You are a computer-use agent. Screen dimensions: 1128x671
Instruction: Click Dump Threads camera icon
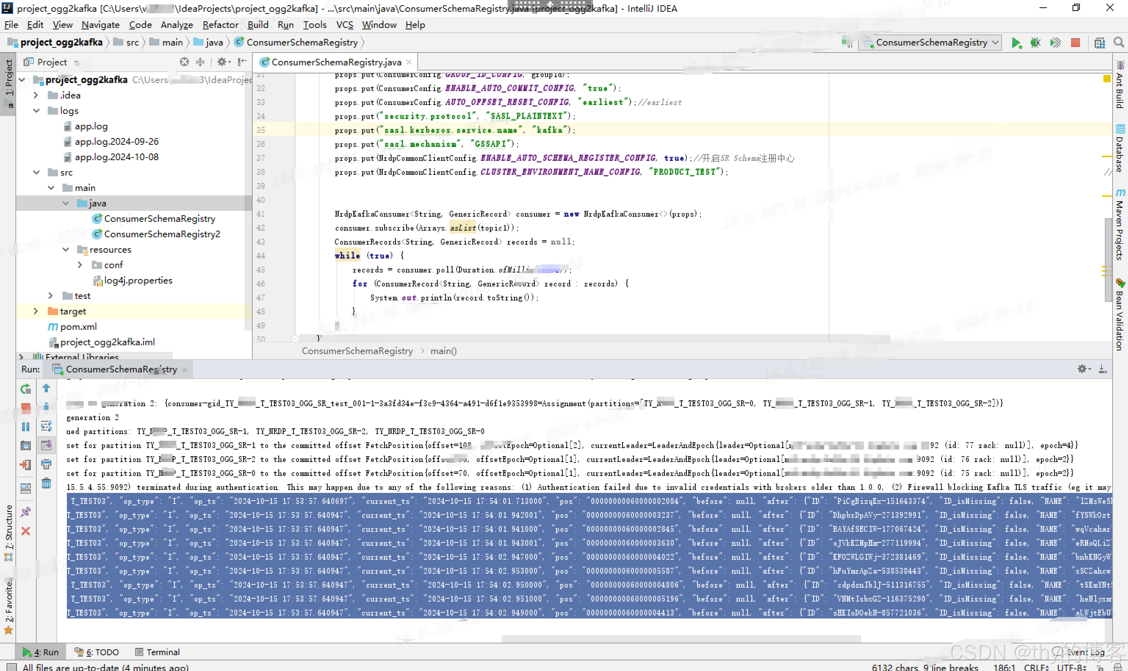pos(26,446)
